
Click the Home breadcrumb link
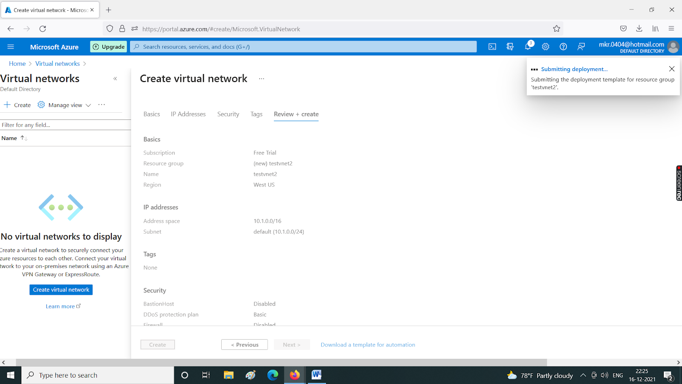pyautogui.click(x=17, y=64)
